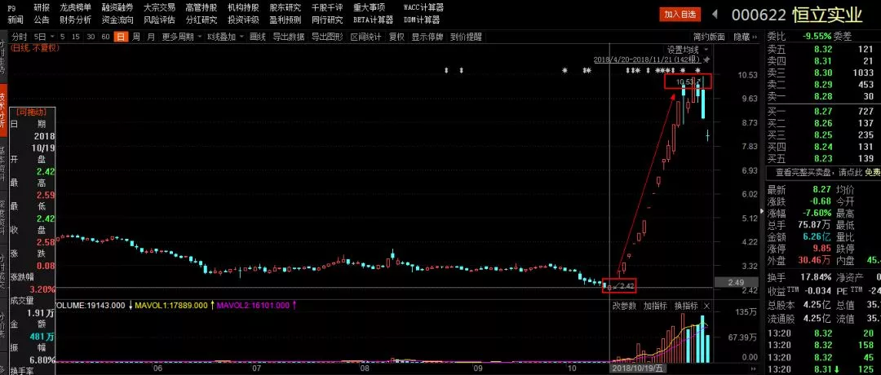Click 导出图形 to export chart

[328, 37]
